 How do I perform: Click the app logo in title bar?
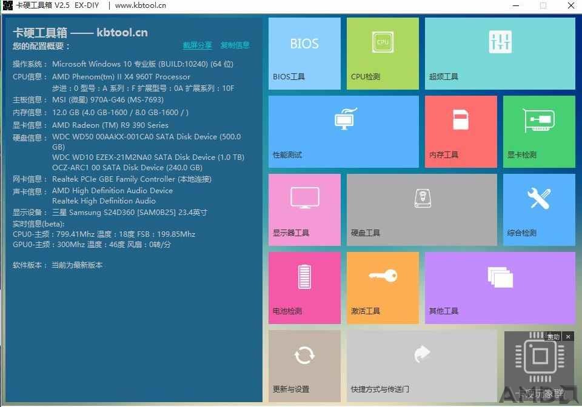pyautogui.click(x=7, y=5)
